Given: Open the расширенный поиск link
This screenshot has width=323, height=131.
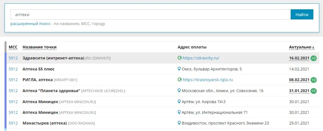Looking at the screenshot, I should coord(30,24).
